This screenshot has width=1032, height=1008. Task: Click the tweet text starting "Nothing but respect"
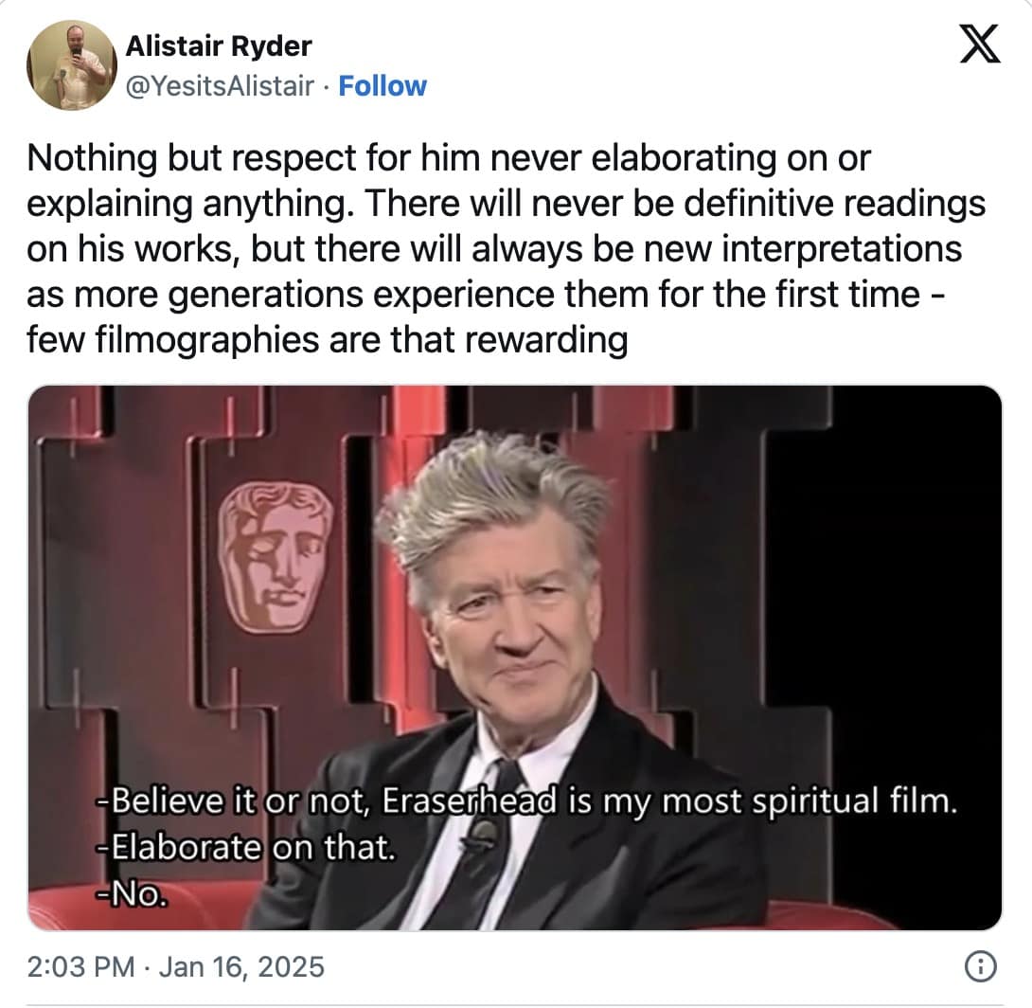[507, 249]
